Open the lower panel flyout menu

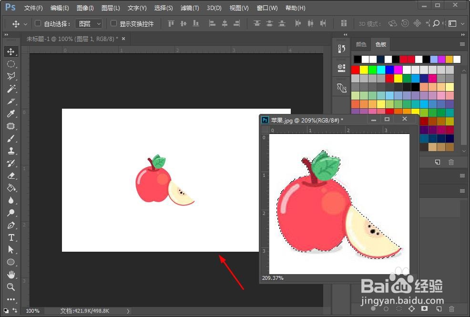pyautogui.click(x=462, y=191)
